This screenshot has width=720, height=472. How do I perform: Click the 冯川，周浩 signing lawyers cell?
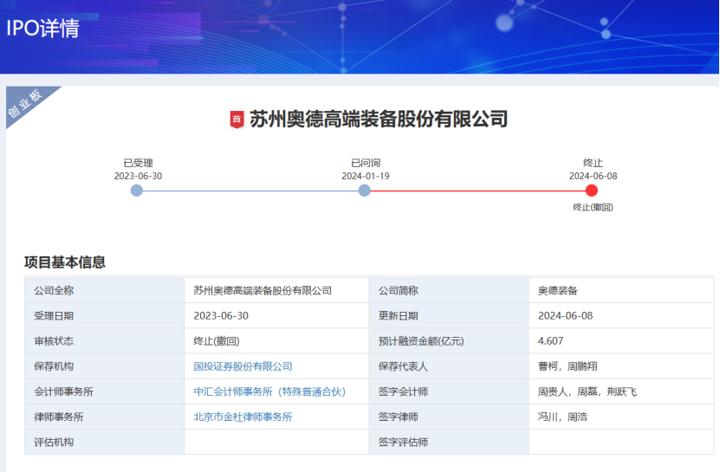(562, 417)
